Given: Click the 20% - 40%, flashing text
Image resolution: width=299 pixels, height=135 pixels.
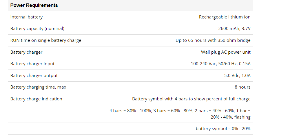Looking at the screenshot, I should pos(231,117).
